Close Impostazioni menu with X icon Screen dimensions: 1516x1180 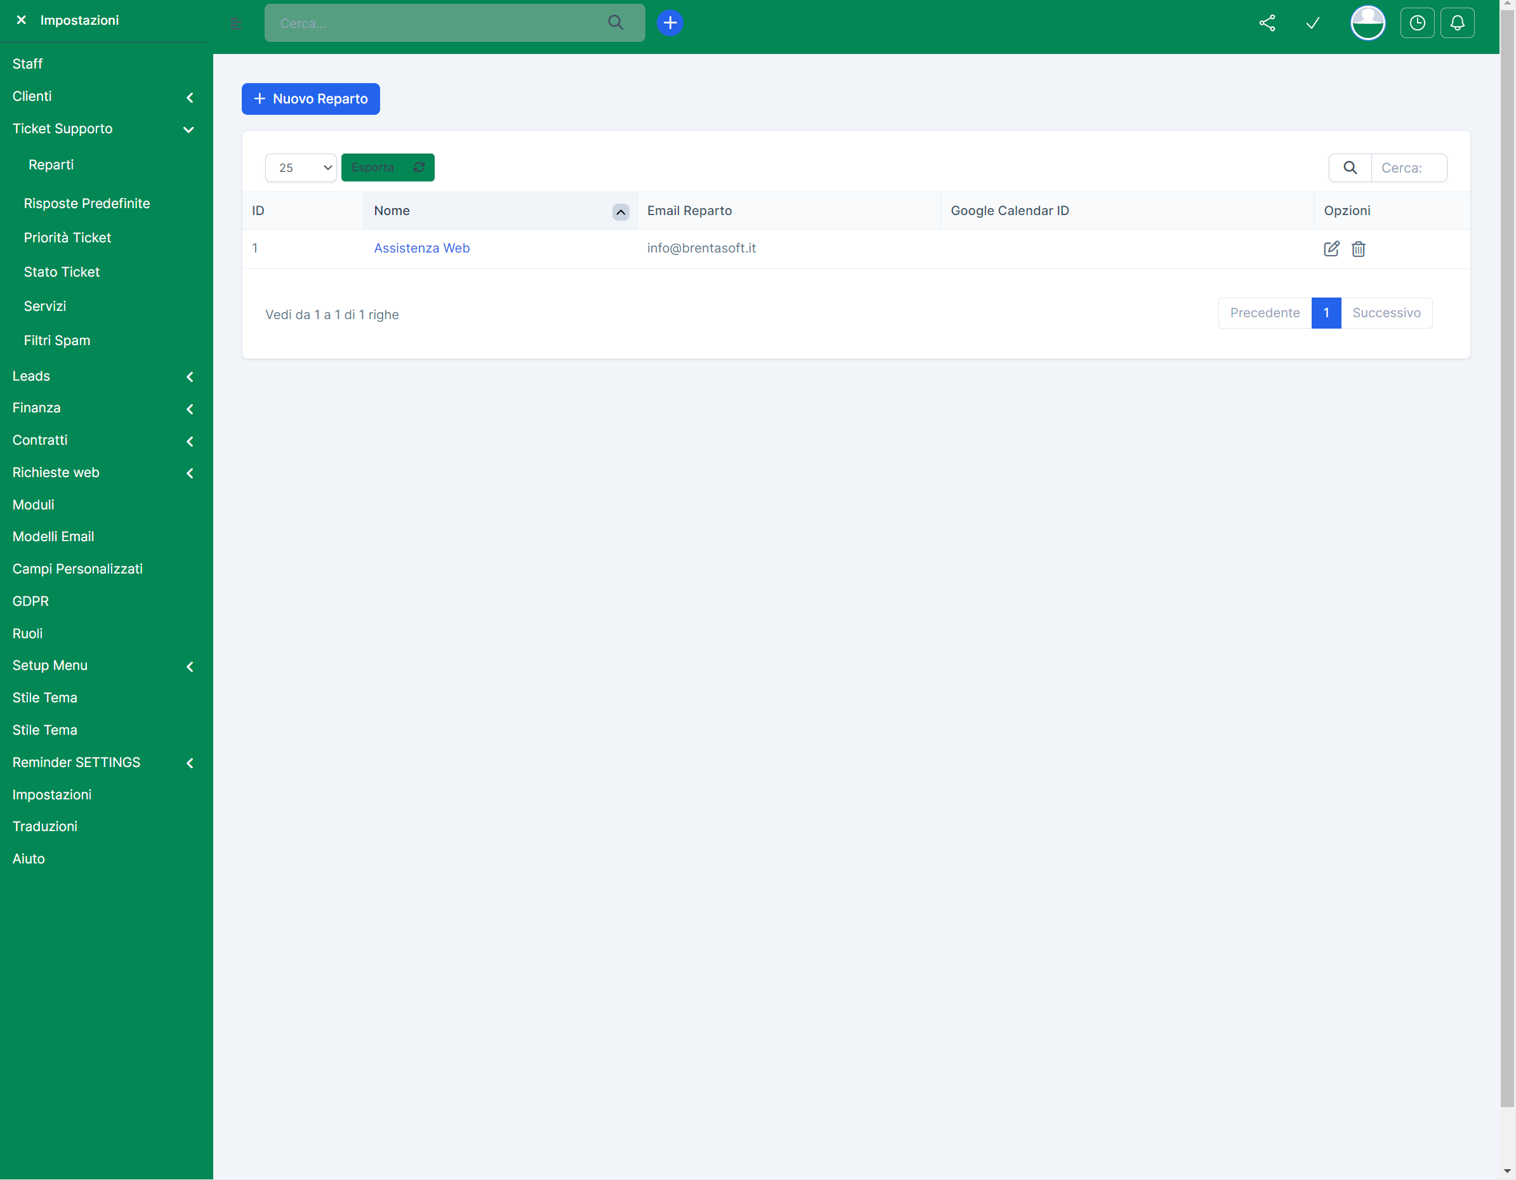point(22,20)
